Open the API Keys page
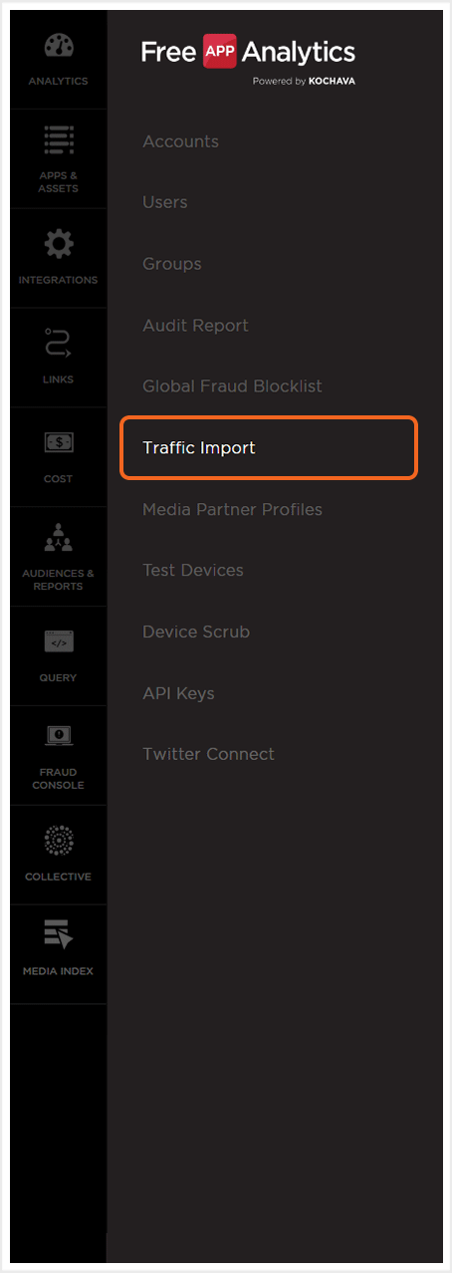 pyautogui.click(x=178, y=693)
